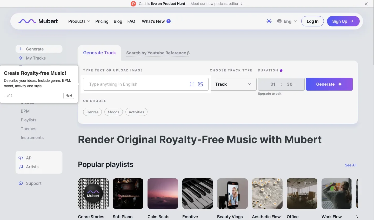Toggle the light/dark theme sun icon
Viewport: 374px width, 220px height.
click(269, 21)
